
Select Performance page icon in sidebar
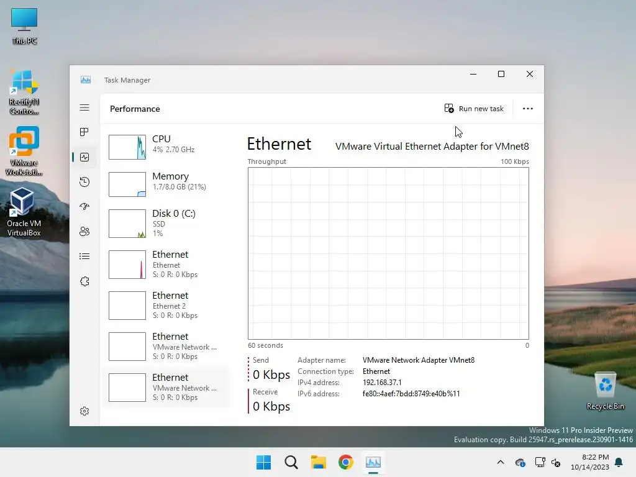84,157
